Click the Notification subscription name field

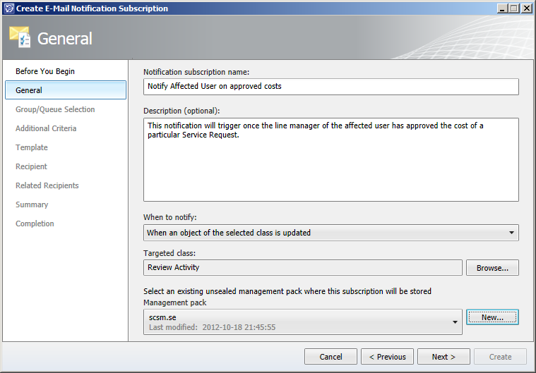point(331,87)
